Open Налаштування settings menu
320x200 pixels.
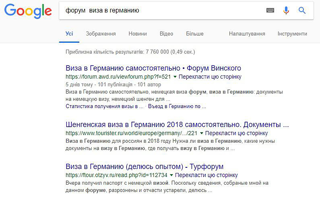(x=247, y=34)
